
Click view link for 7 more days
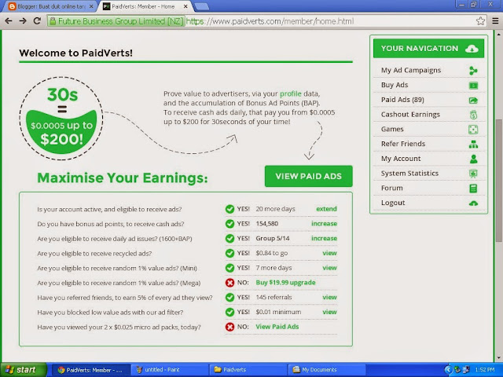pyautogui.click(x=329, y=268)
